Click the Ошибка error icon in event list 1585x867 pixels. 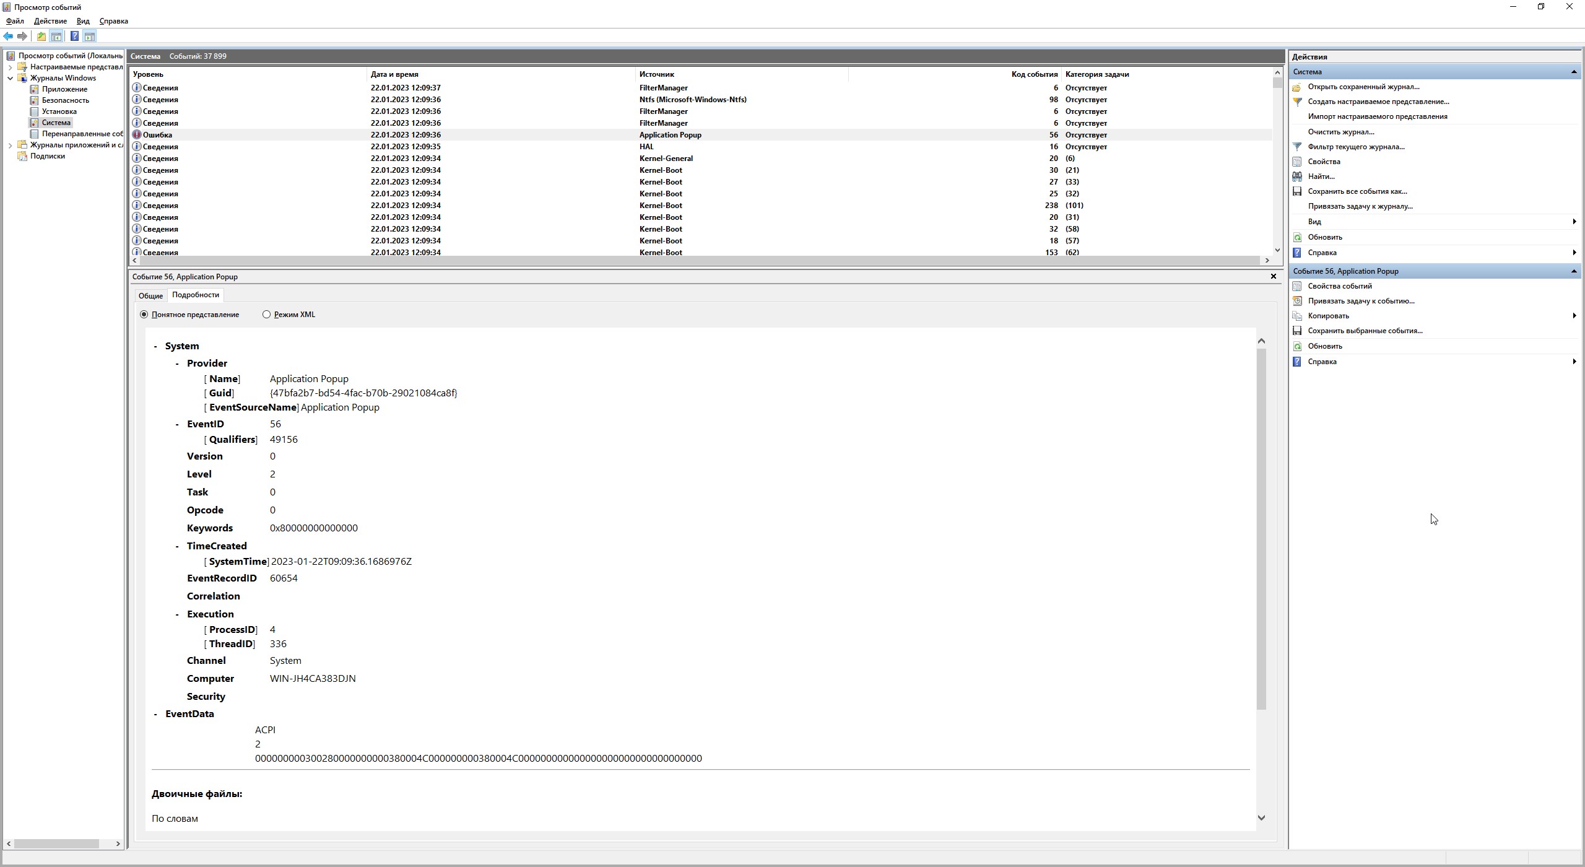[137, 134]
